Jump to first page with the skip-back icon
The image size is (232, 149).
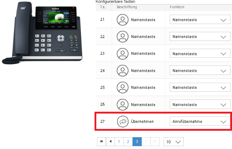click(102, 141)
